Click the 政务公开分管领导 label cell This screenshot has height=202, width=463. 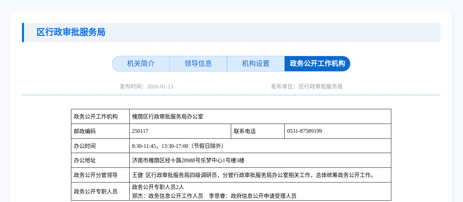pyautogui.click(x=96, y=175)
